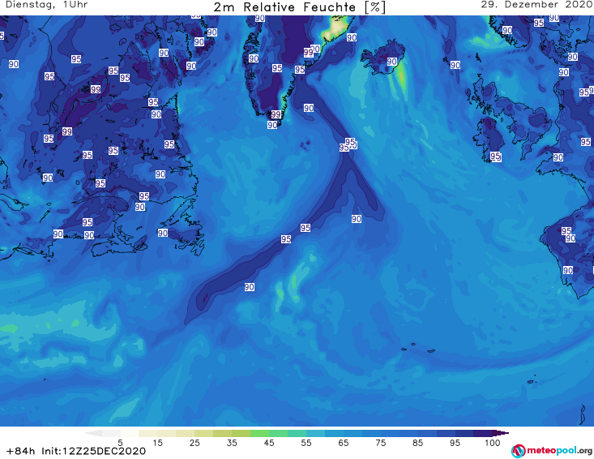
Task: Click the "90" contour label on Iceland
Action: (392, 62)
